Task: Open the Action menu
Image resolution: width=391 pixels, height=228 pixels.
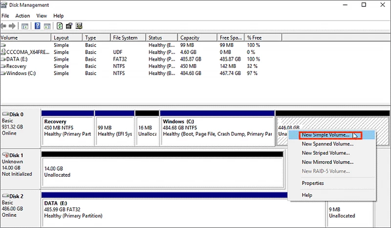Action: click(22, 16)
